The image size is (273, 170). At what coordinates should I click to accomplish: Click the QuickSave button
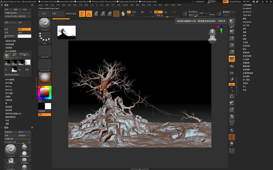click(200, 1)
